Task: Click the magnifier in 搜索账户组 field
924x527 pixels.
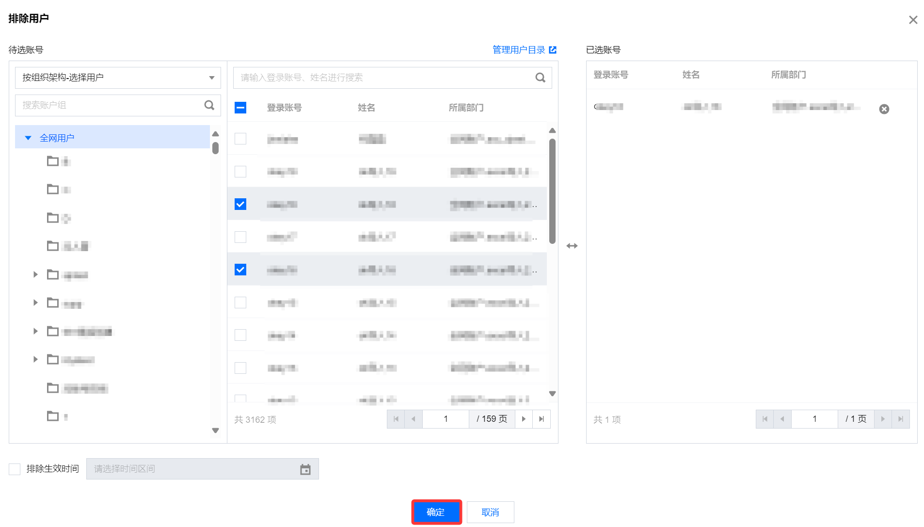Action: [x=209, y=105]
